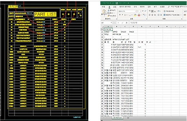Open the font size dropdown
The image size is (187, 121).
141,11
